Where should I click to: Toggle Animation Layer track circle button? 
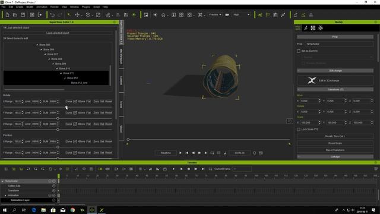click(x=53, y=200)
